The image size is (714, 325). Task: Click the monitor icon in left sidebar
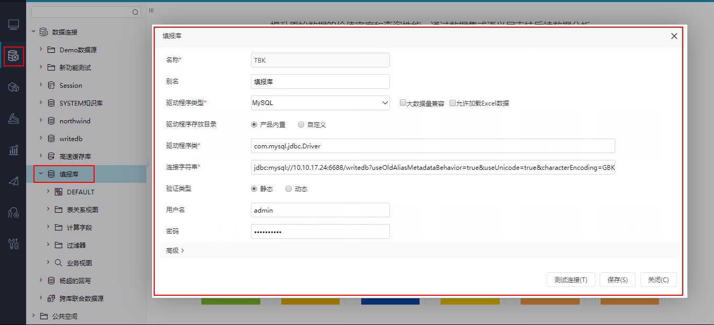point(14,25)
